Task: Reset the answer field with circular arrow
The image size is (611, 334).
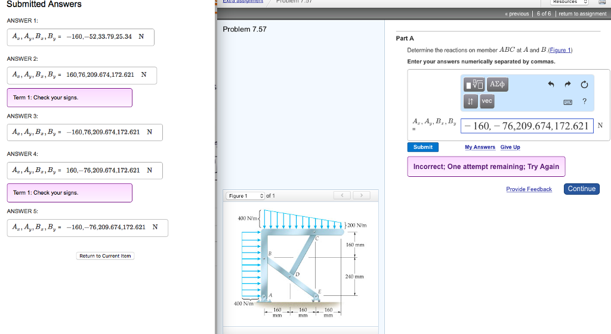Action: pos(584,85)
